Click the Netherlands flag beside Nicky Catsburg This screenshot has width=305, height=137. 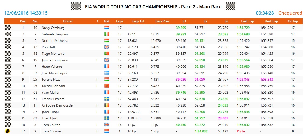(x=107, y=28)
